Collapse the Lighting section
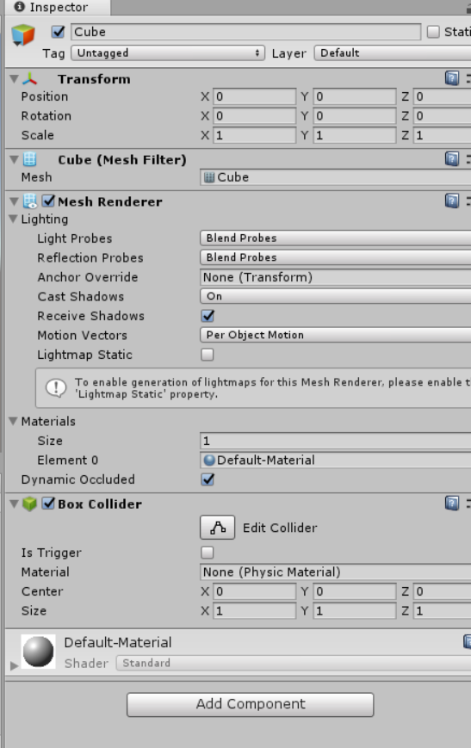 14,219
